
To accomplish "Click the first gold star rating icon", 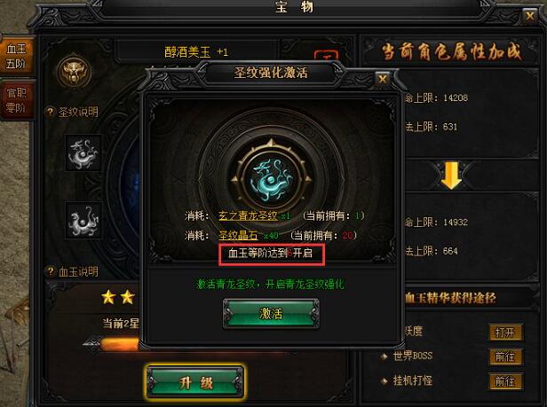I will [108, 297].
